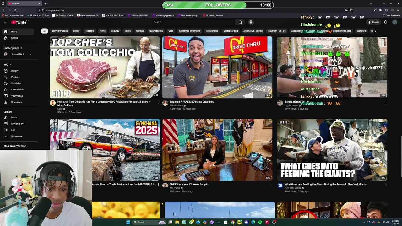This screenshot has height=226, width=402.
Task: Select the Podcasts chip
Action: 90,31
